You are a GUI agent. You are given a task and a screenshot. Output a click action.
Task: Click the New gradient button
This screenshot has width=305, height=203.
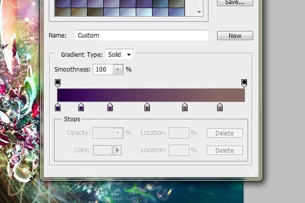click(x=235, y=36)
